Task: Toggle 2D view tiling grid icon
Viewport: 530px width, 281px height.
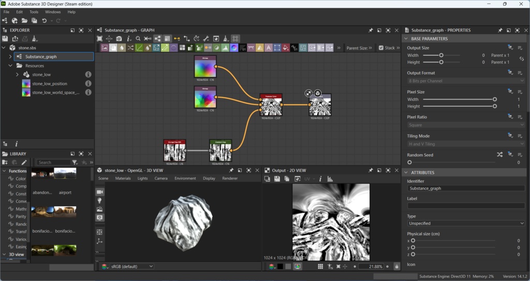Action: 320,267
